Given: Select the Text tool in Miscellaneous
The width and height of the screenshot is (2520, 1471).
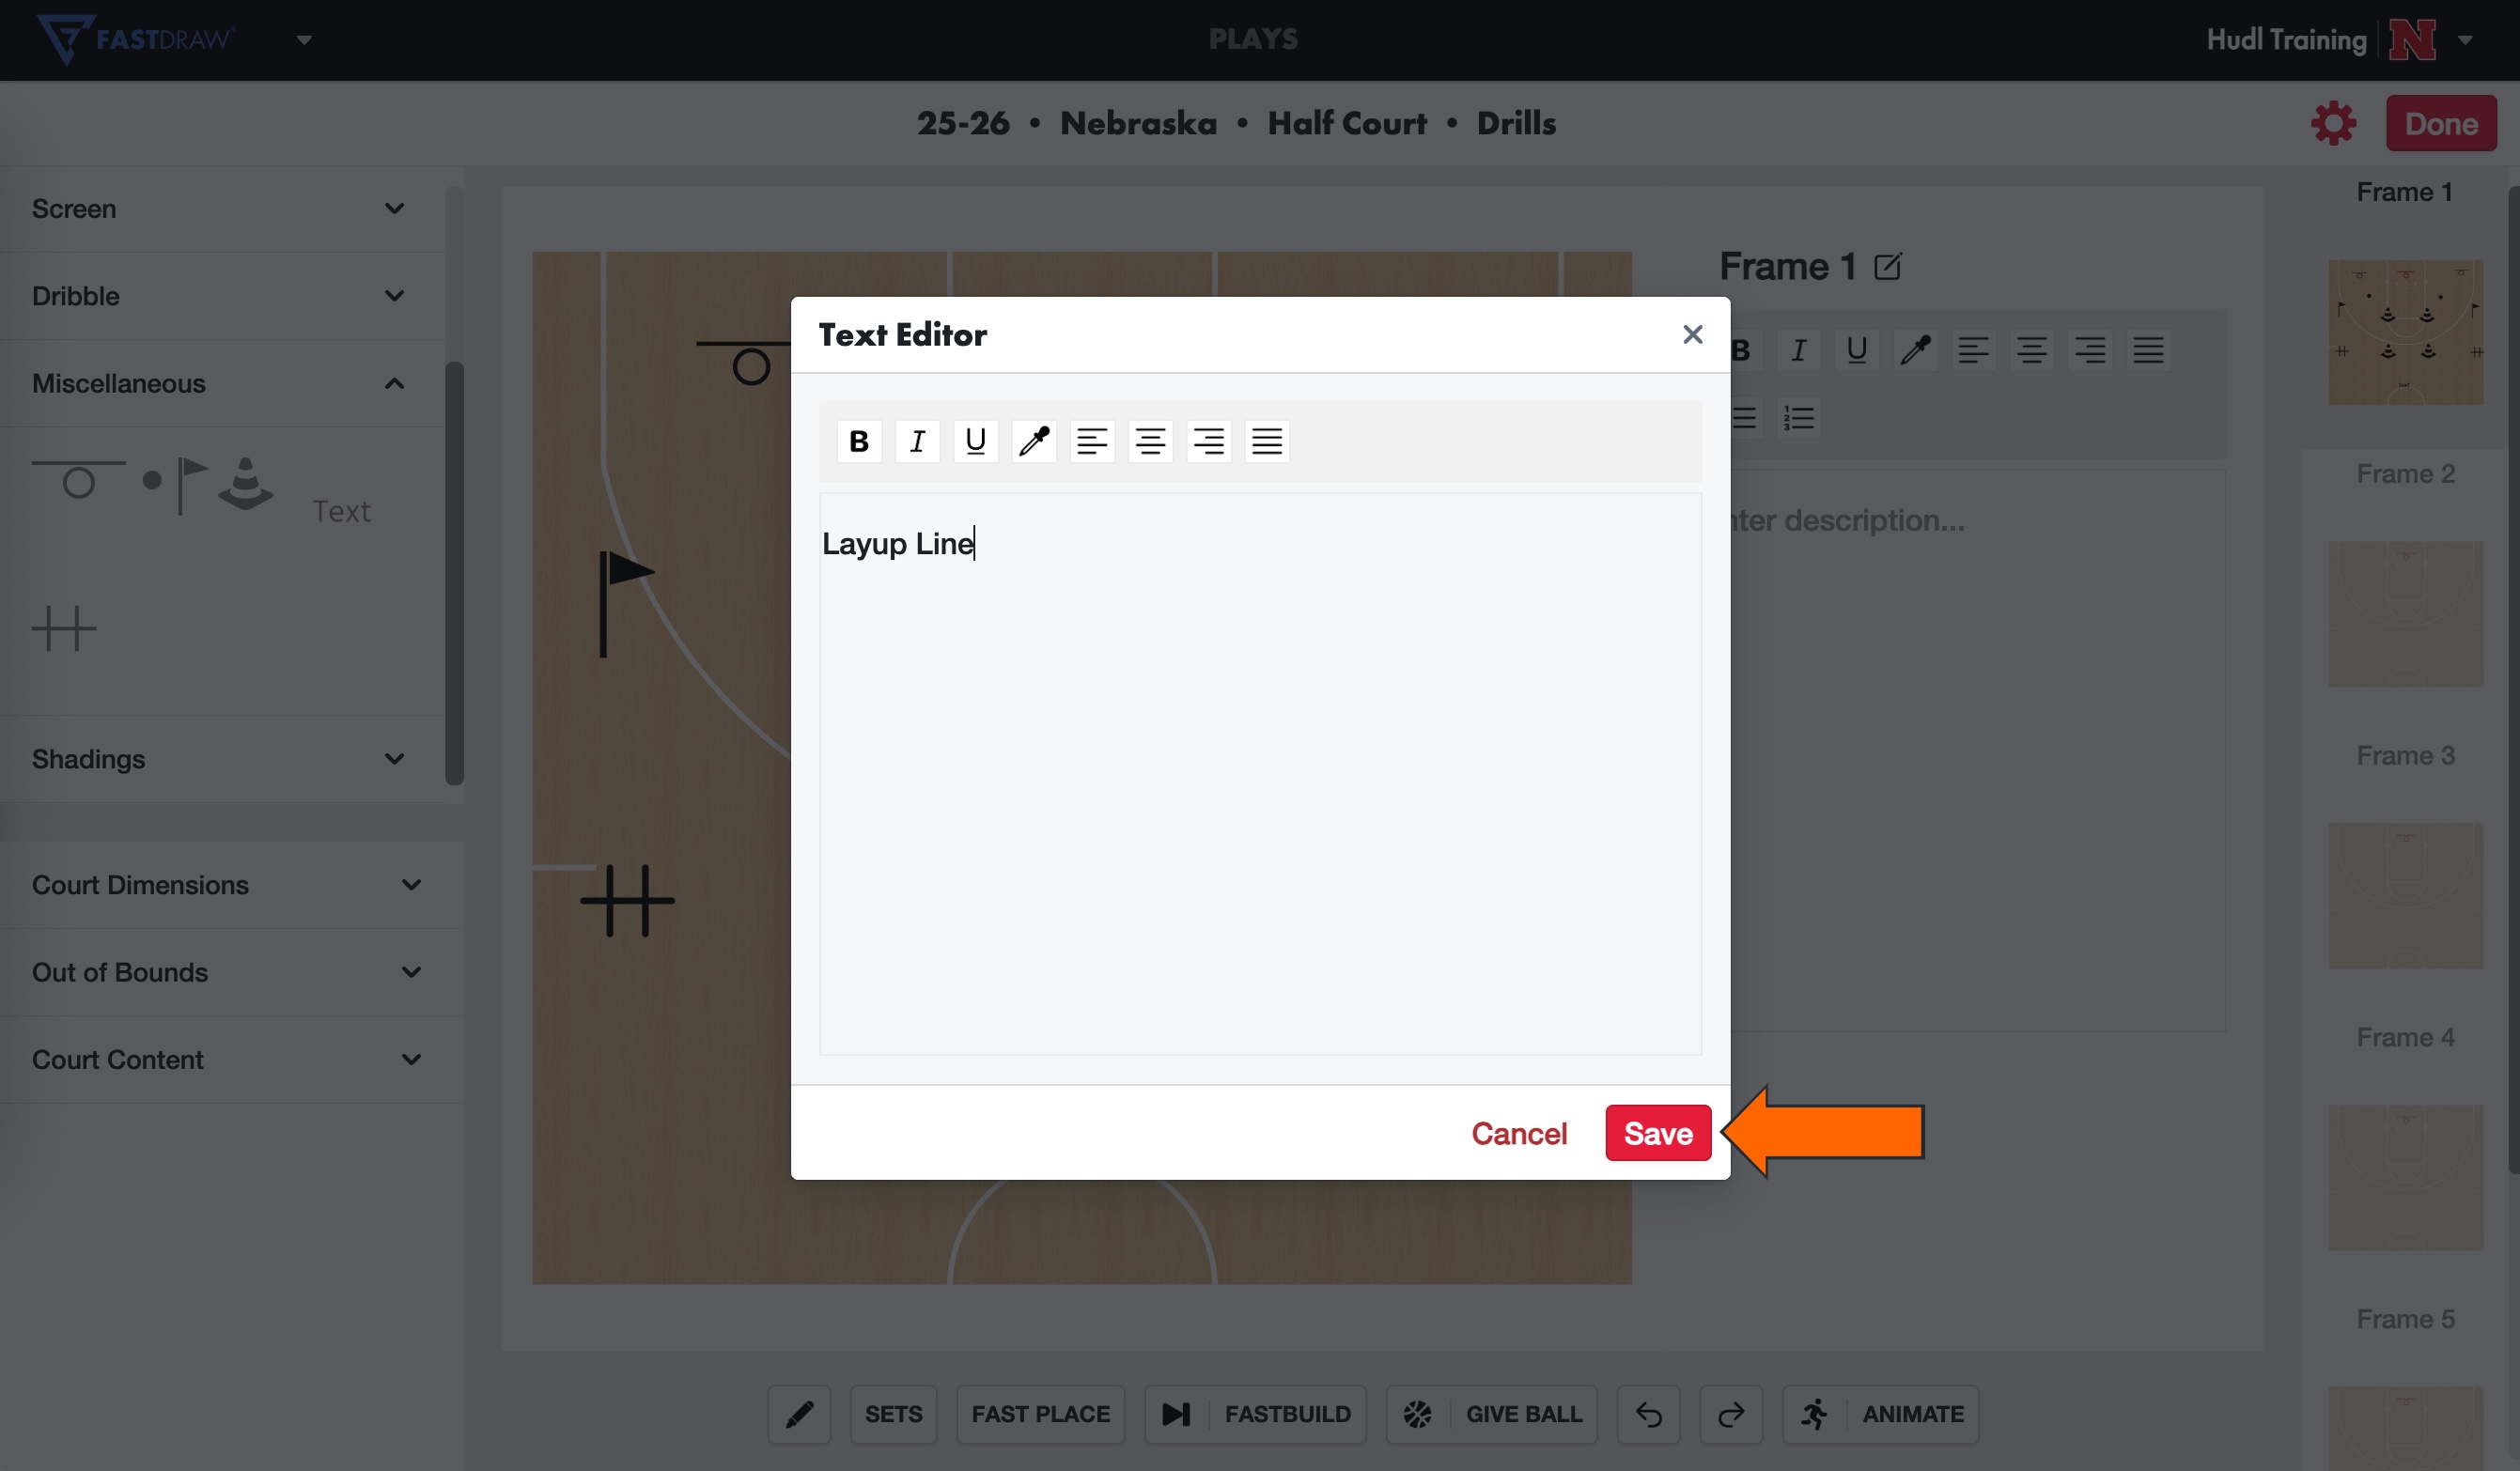Looking at the screenshot, I should (x=341, y=511).
